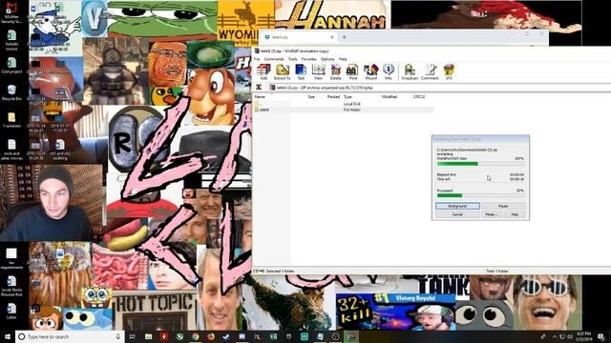Select the parent '..' Local Disk row
Viewport: 611px width, 343px height.
tap(344, 104)
